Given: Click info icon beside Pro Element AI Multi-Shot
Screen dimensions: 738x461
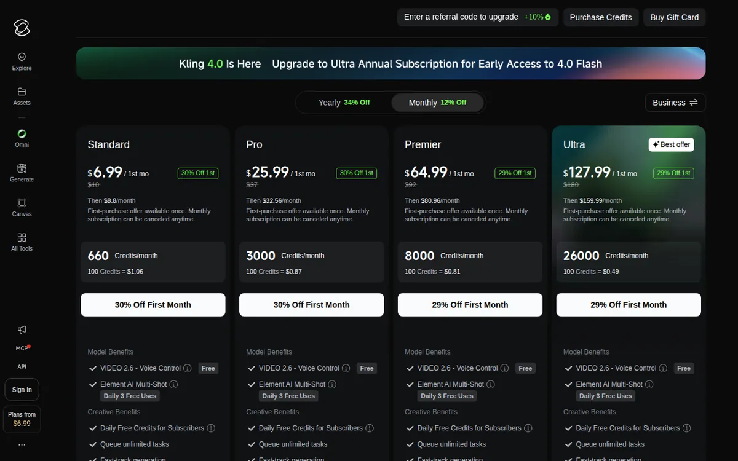Looking at the screenshot, I should click(x=332, y=384).
